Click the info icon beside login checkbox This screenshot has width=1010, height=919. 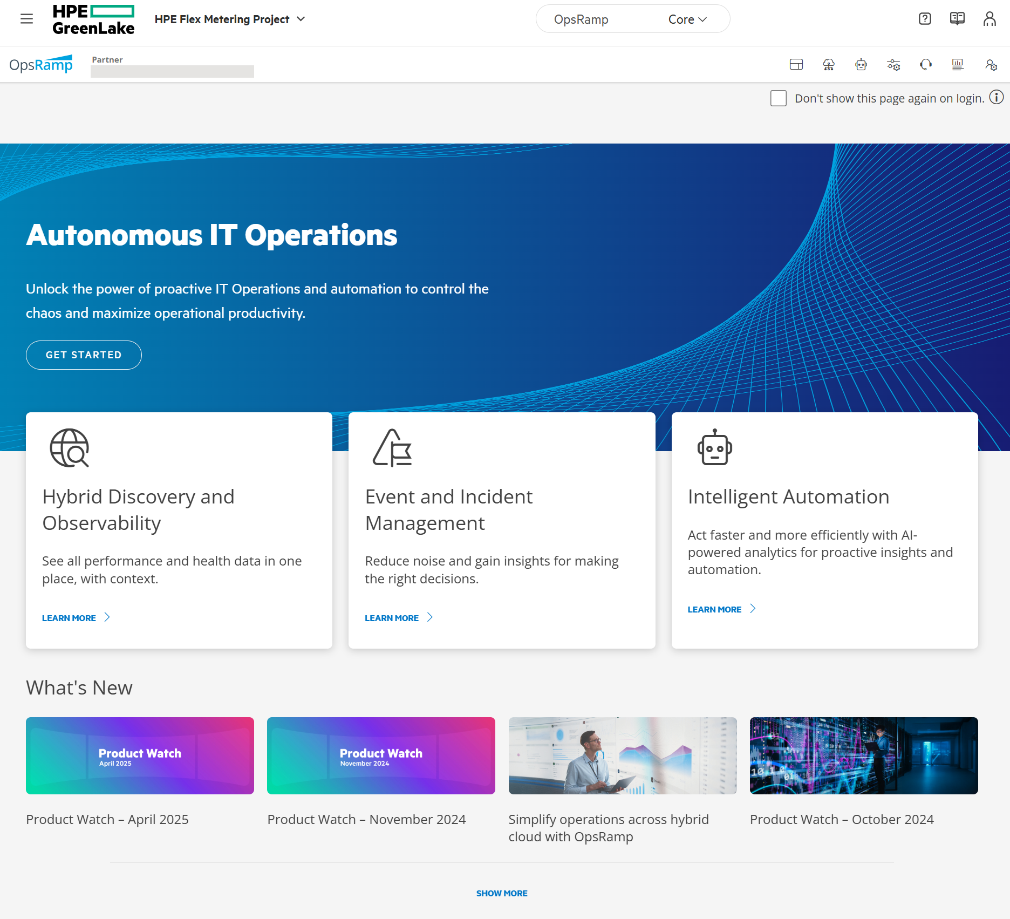coord(997,97)
